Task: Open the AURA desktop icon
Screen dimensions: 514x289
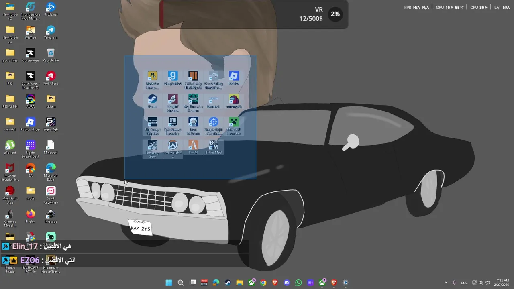Action: click(30, 101)
